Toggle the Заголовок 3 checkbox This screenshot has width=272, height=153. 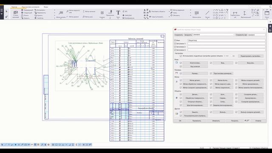[175, 50]
